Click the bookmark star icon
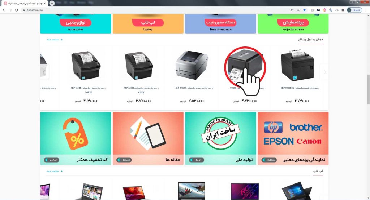Image resolution: width=370 pixels, height=200 pixels. [x=304, y=10]
